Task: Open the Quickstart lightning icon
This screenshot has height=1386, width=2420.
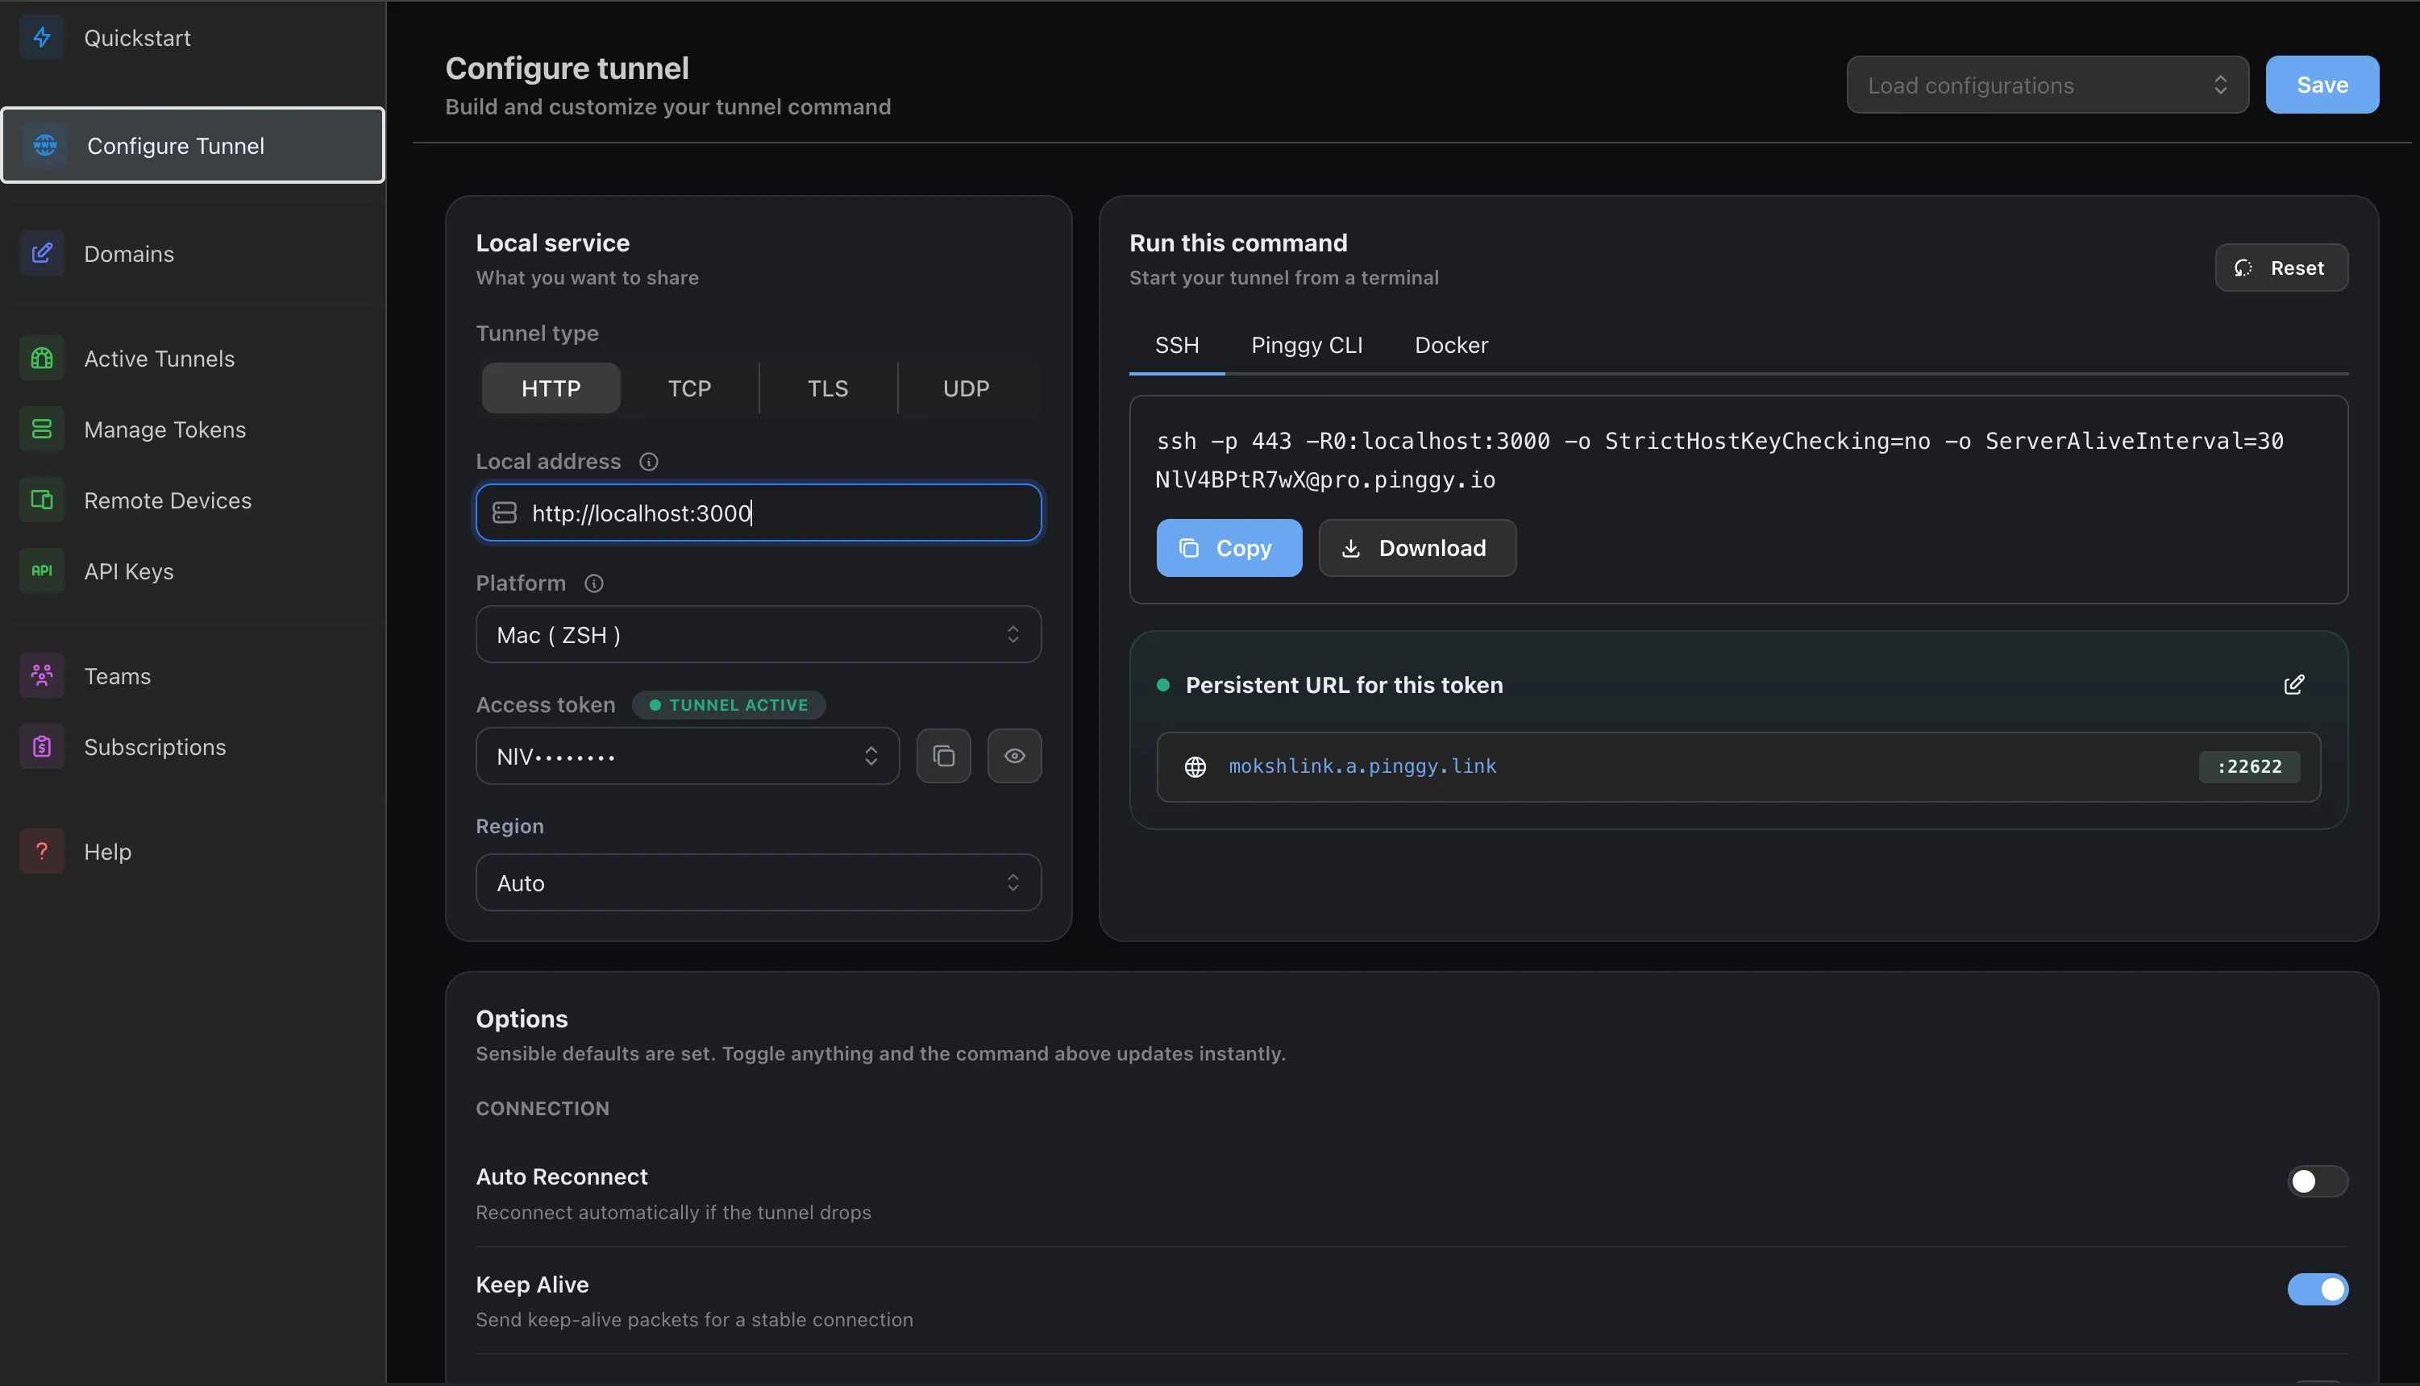Action: click(42, 38)
